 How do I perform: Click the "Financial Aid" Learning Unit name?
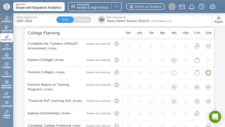click(x=49, y=101)
